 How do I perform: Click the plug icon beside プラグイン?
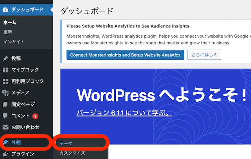tap(5, 154)
